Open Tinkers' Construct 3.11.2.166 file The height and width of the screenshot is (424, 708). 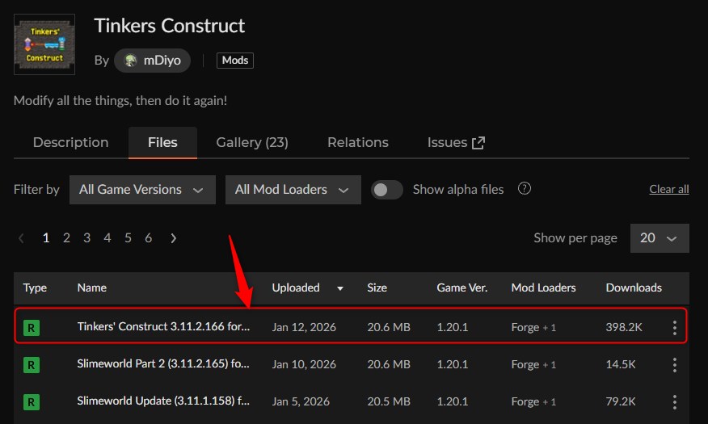click(x=163, y=326)
